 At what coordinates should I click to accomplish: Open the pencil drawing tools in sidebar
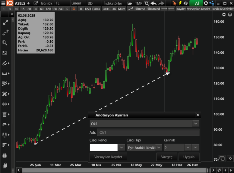point(5,63)
